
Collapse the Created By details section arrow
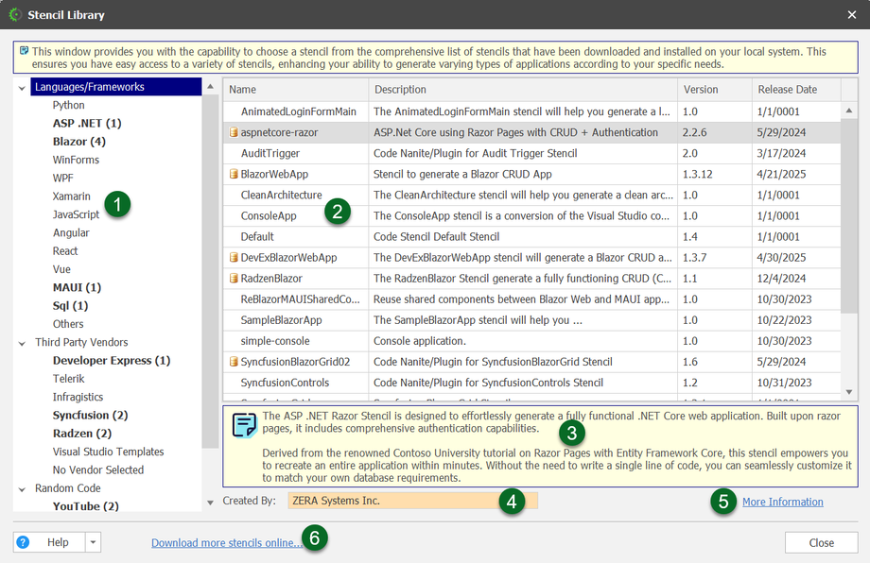(211, 502)
